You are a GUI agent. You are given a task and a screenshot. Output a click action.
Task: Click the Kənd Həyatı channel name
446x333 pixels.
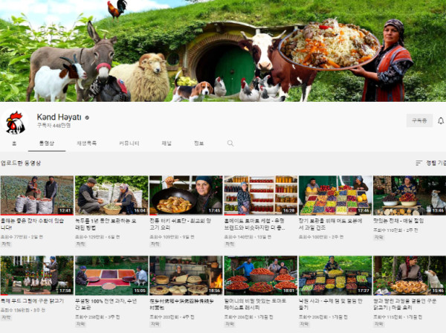59,117
